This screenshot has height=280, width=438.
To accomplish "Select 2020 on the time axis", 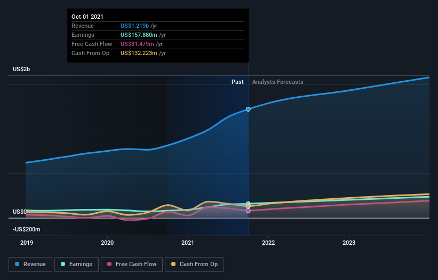I will [107, 242].
